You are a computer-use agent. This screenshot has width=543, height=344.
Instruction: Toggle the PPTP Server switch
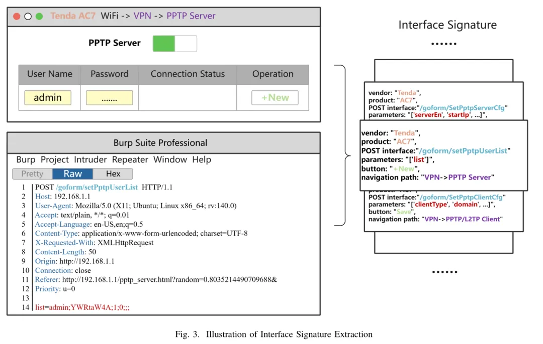(x=174, y=44)
